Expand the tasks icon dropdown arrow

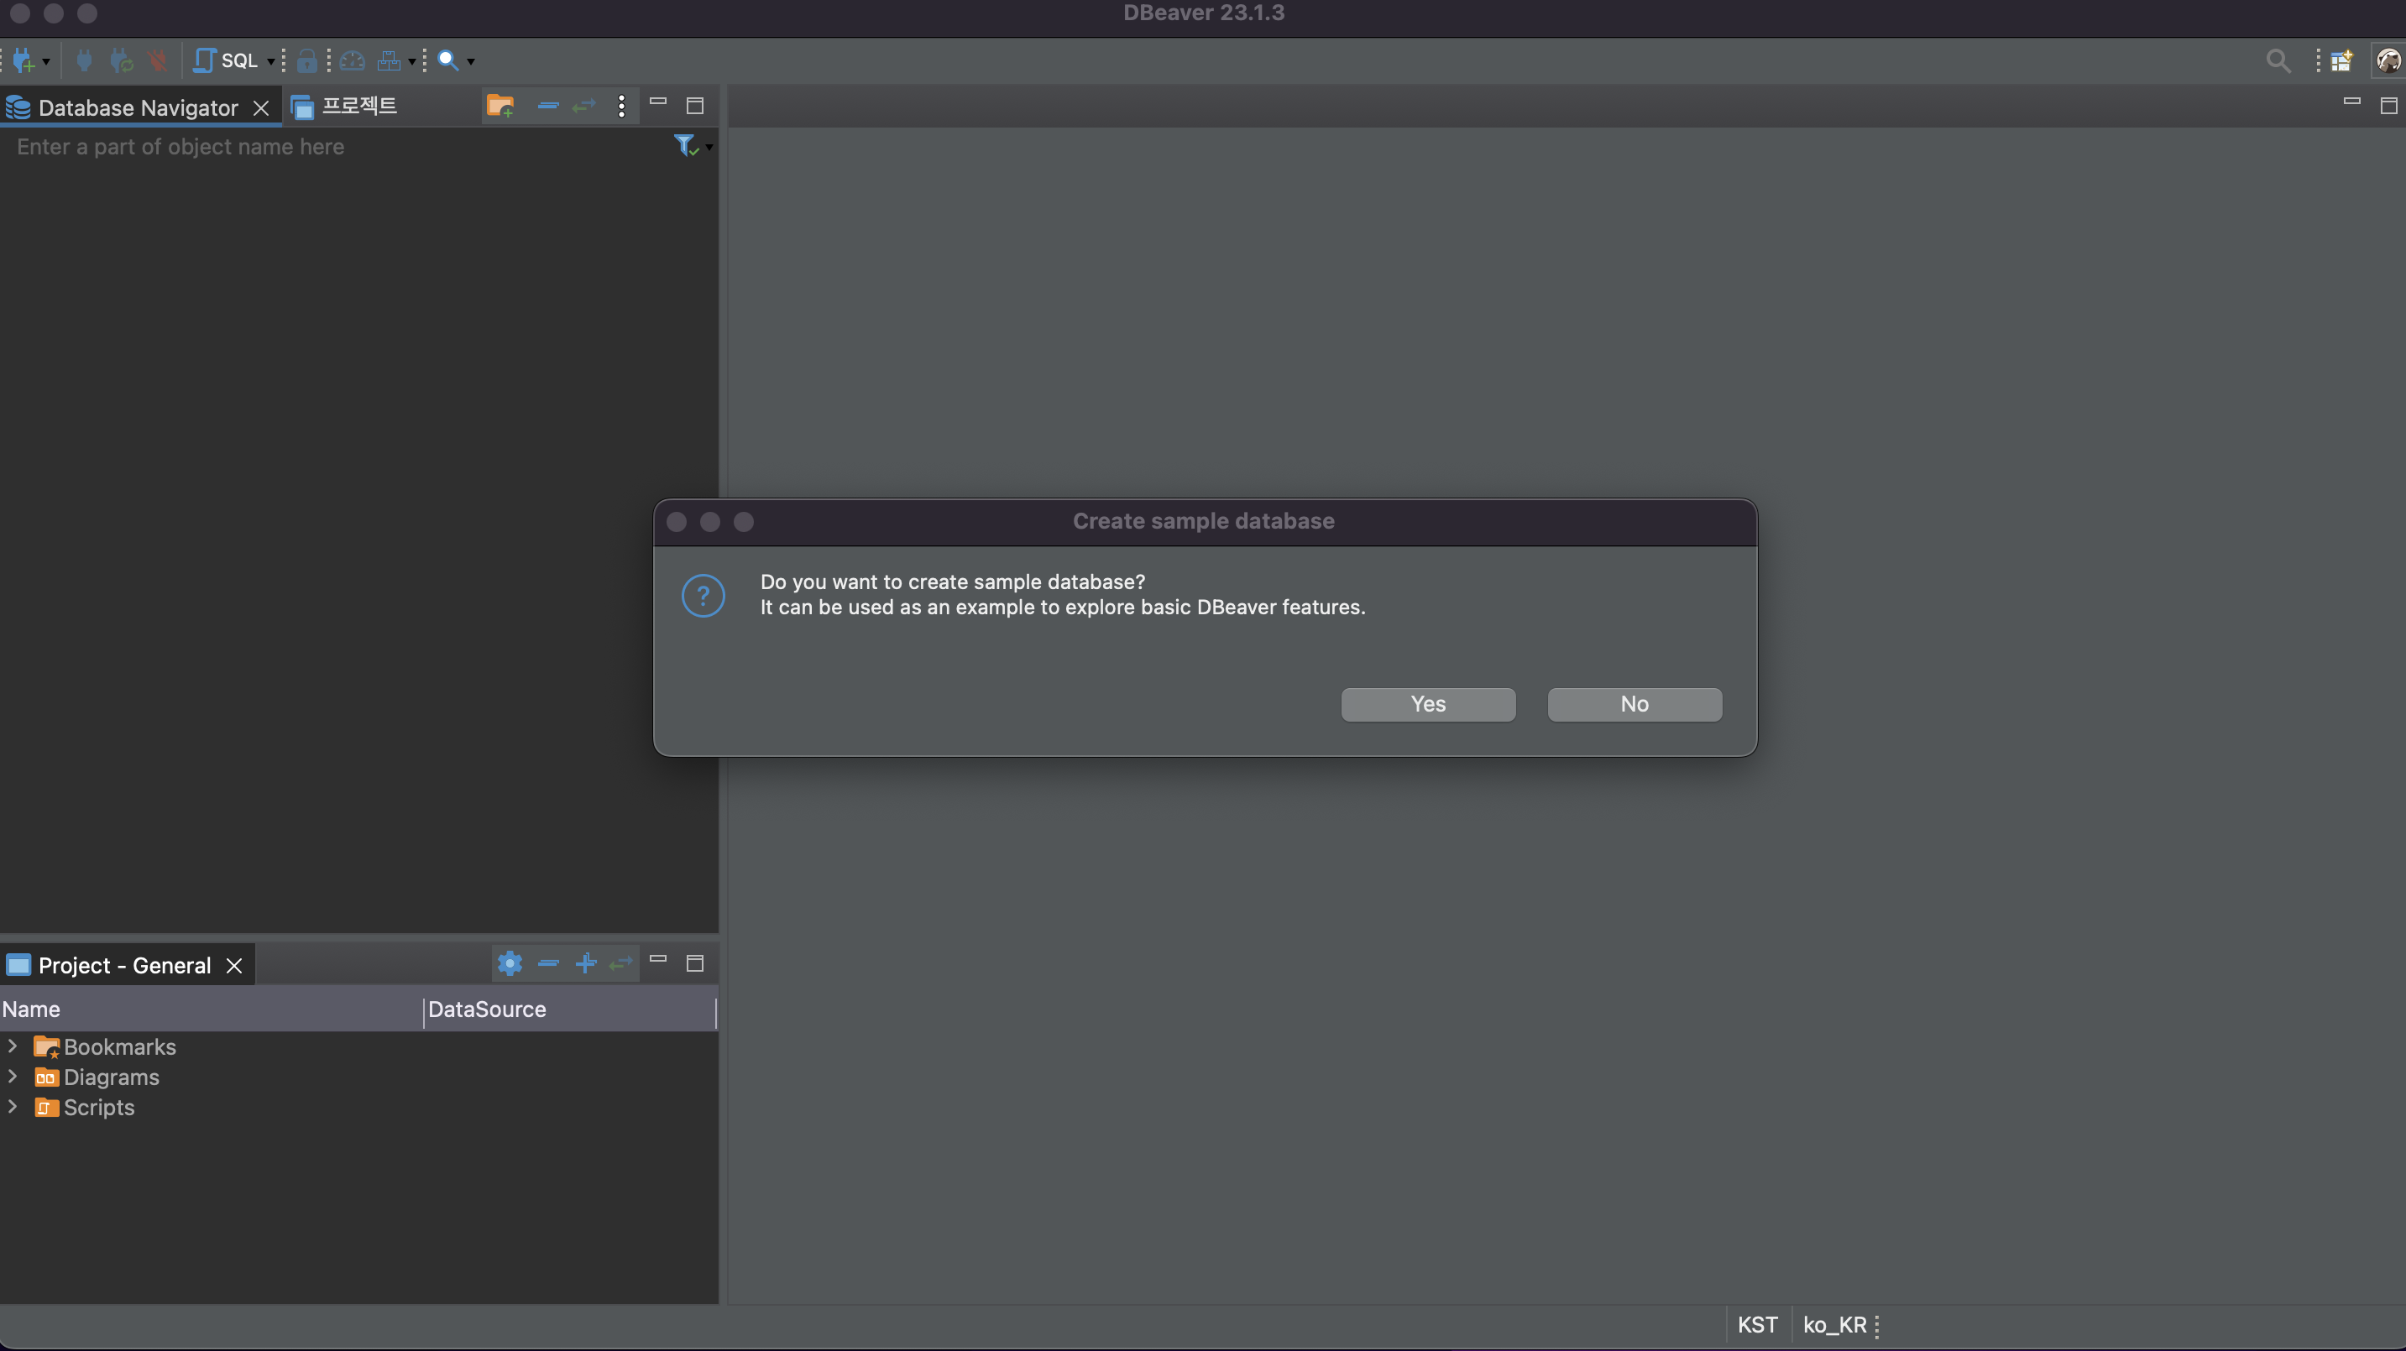pyautogui.click(x=411, y=61)
